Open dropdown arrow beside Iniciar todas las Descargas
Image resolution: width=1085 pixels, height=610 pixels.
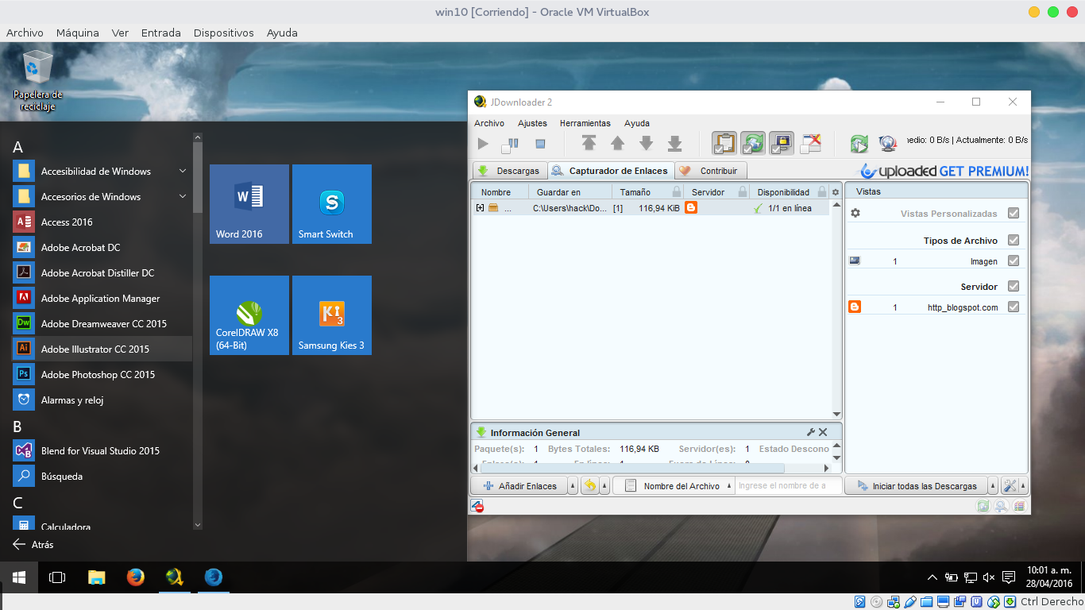coord(993,486)
